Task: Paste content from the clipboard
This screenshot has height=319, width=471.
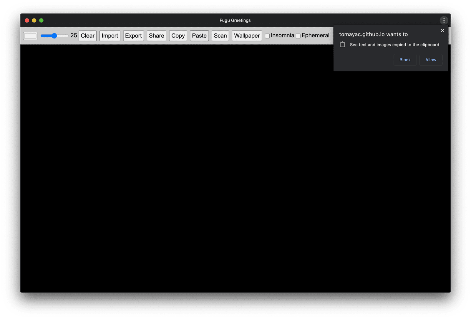Action: [x=199, y=36]
